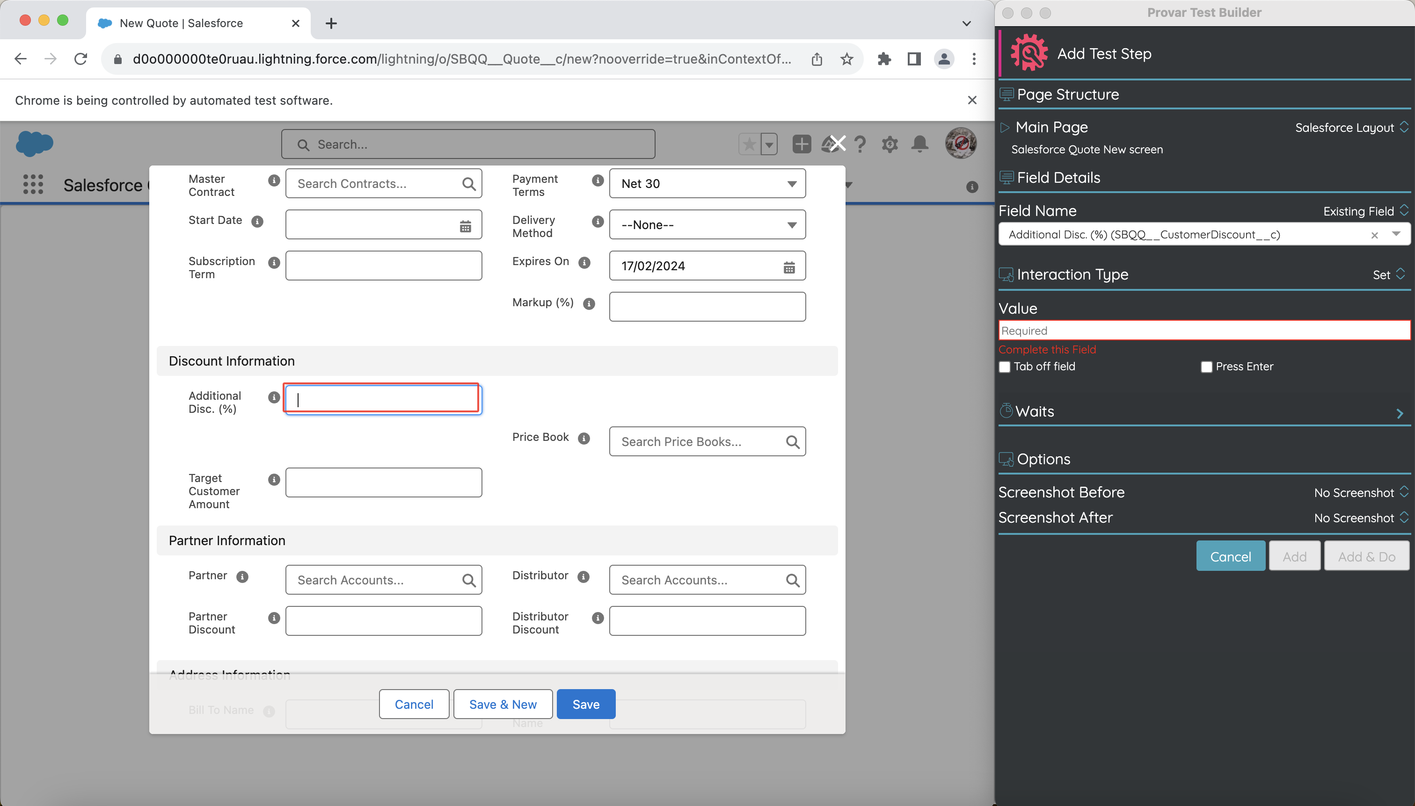Open the Salesforce App Launcher waffle icon
The height and width of the screenshot is (806, 1415).
[33, 185]
